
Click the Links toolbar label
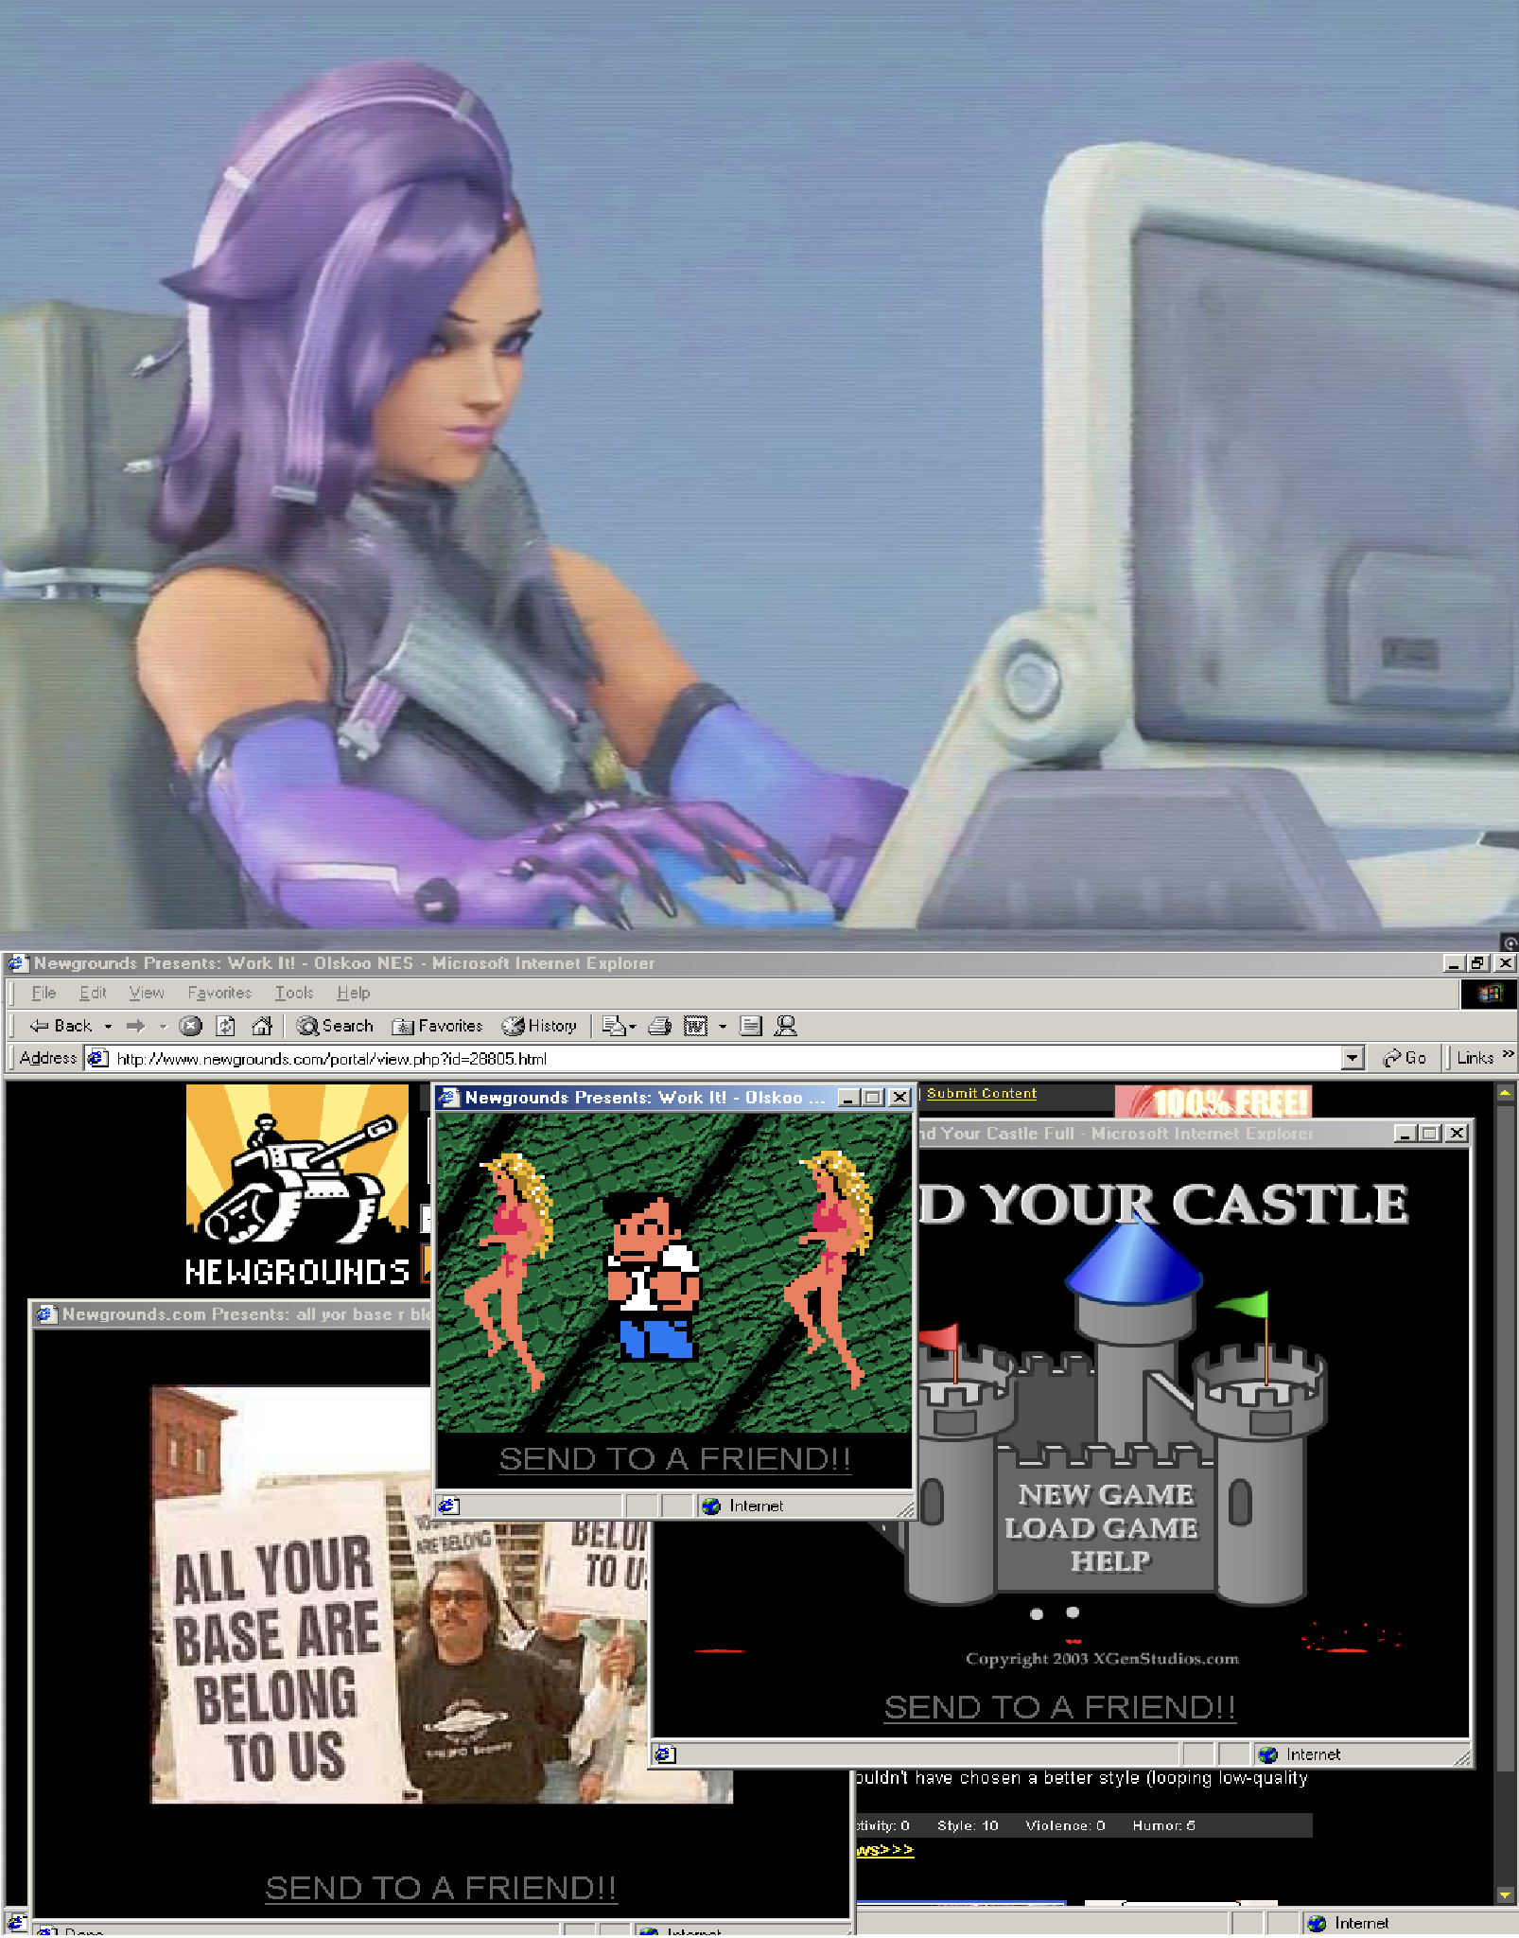point(1475,1058)
